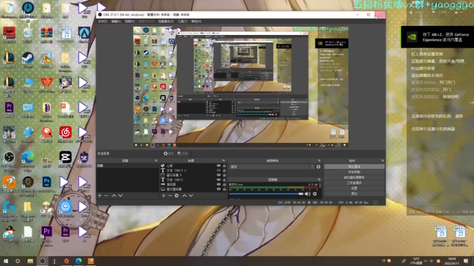Select the 场景 item in Scenes list

point(127,166)
